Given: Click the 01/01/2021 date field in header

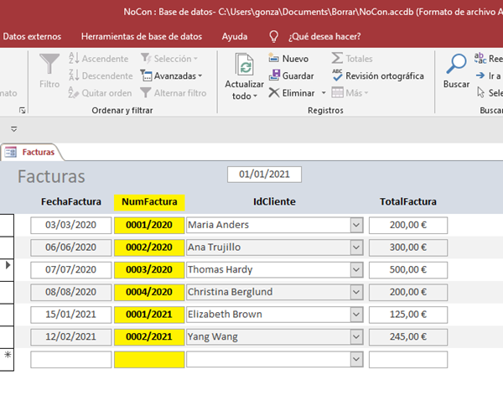Looking at the screenshot, I should (x=264, y=174).
